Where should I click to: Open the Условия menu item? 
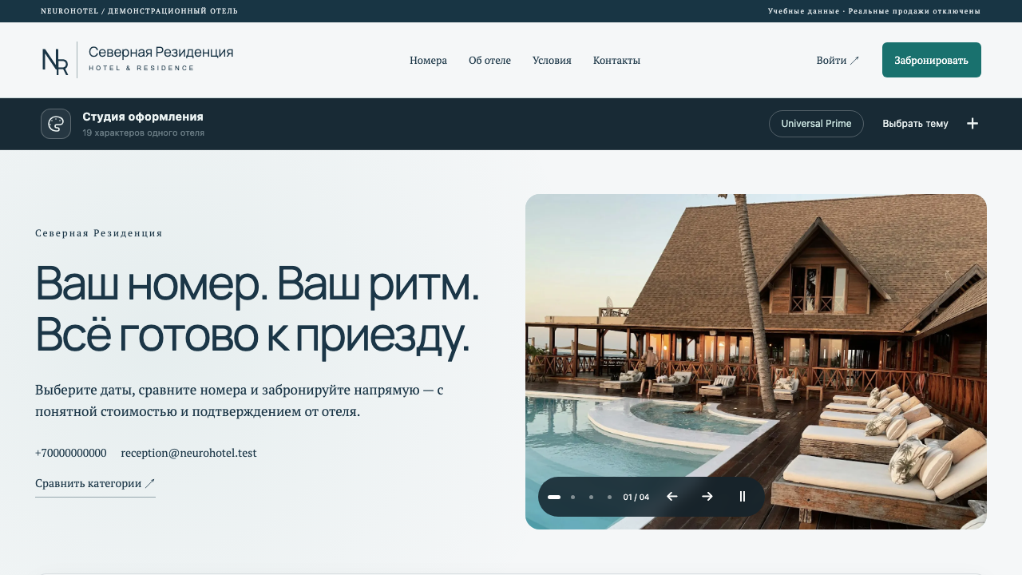point(552,61)
